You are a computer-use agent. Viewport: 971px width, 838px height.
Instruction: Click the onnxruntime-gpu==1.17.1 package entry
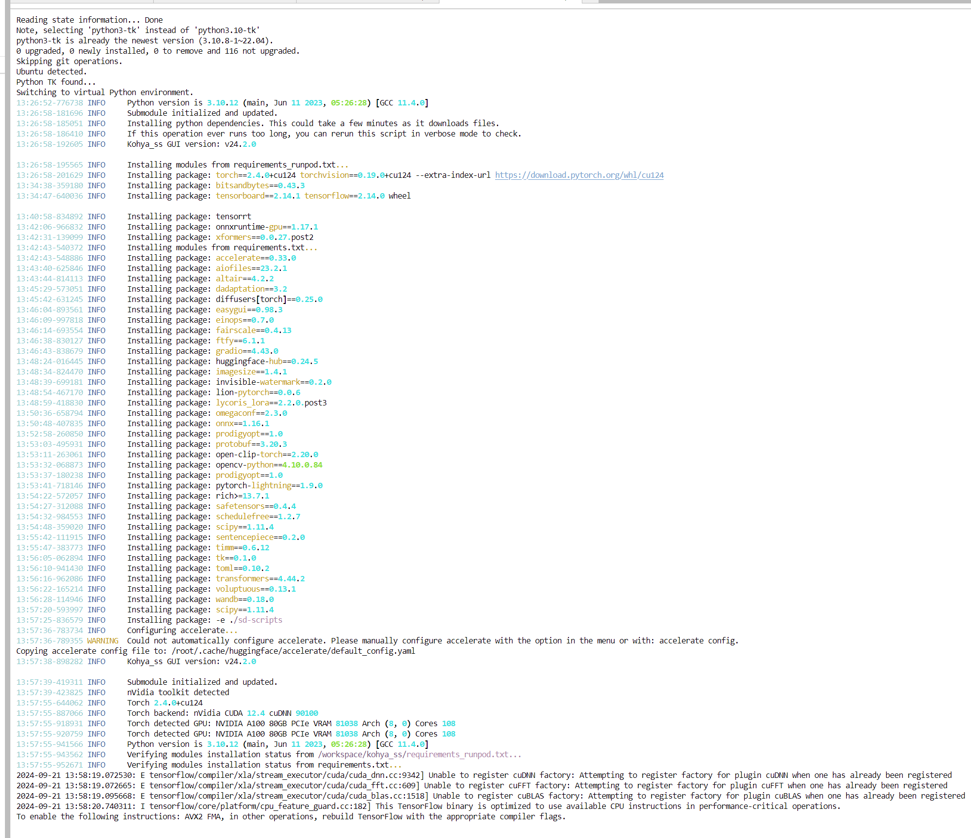point(267,227)
